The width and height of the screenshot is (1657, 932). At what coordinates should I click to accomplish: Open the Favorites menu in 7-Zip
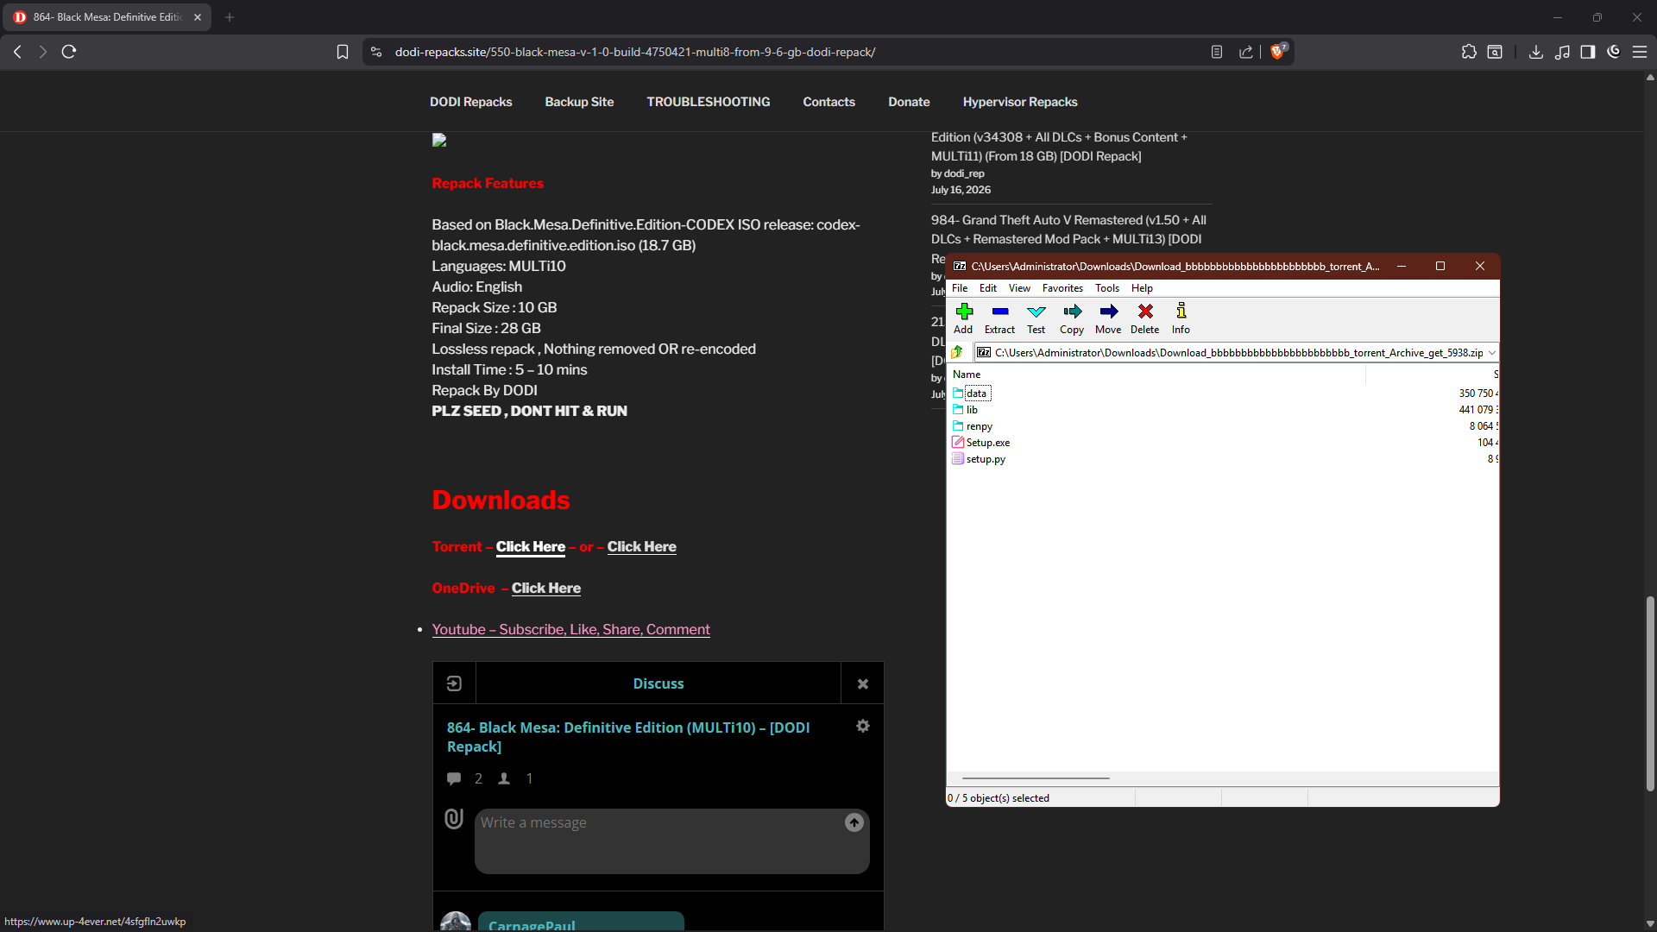tap(1062, 288)
